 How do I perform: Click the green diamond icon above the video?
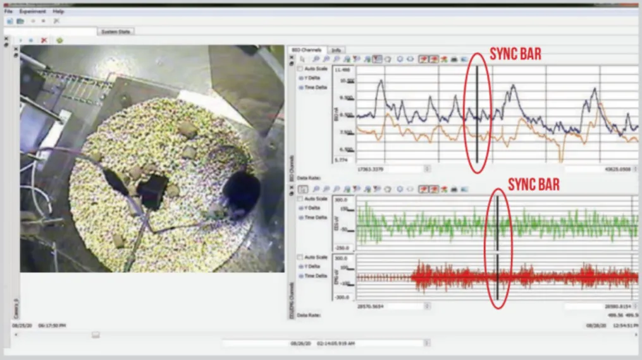(x=60, y=40)
